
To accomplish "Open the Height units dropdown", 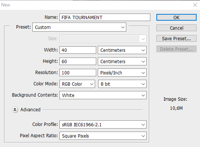I will pyautogui.click(x=122, y=61).
